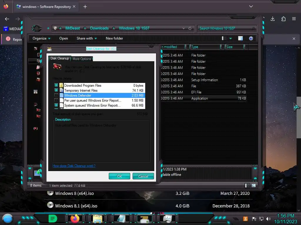Switch Explorer to large icons view button
Screen dimensions: 301x225
(x=254, y=185)
